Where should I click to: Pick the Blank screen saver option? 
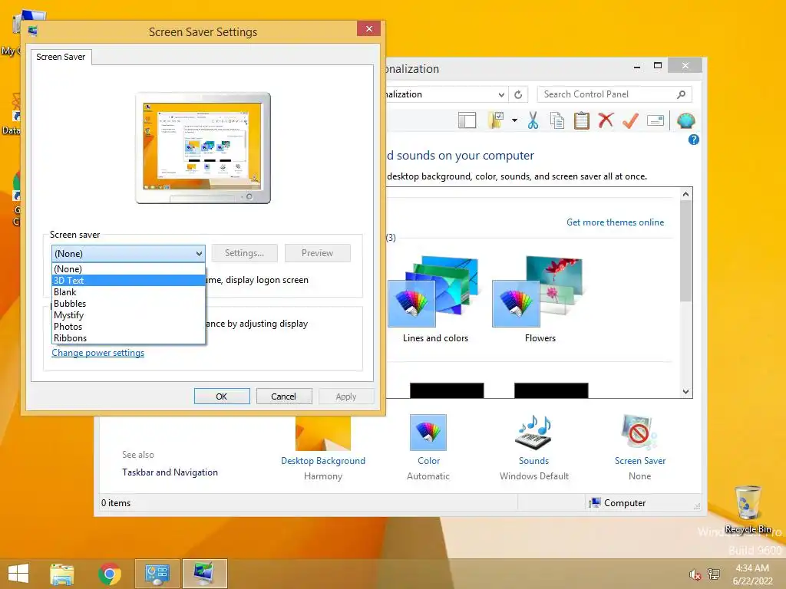[128, 292]
